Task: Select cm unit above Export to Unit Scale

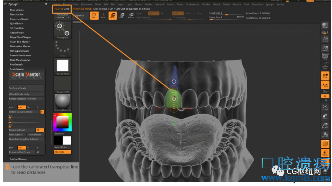Action: [22, 148]
